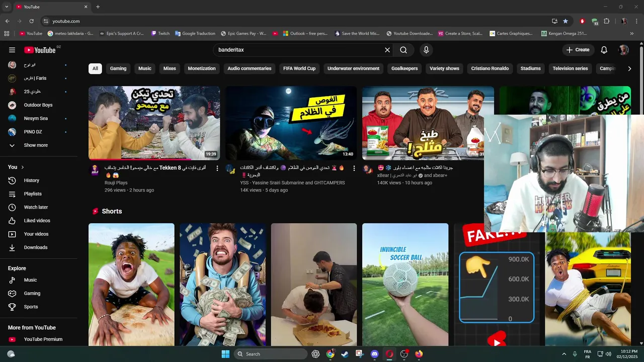Open the Windows Start menu
644x362 pixels.
click(x=225, y=354)
